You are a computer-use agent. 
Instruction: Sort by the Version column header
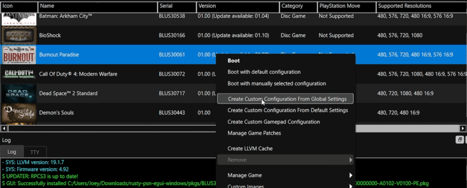click(238, 6)
